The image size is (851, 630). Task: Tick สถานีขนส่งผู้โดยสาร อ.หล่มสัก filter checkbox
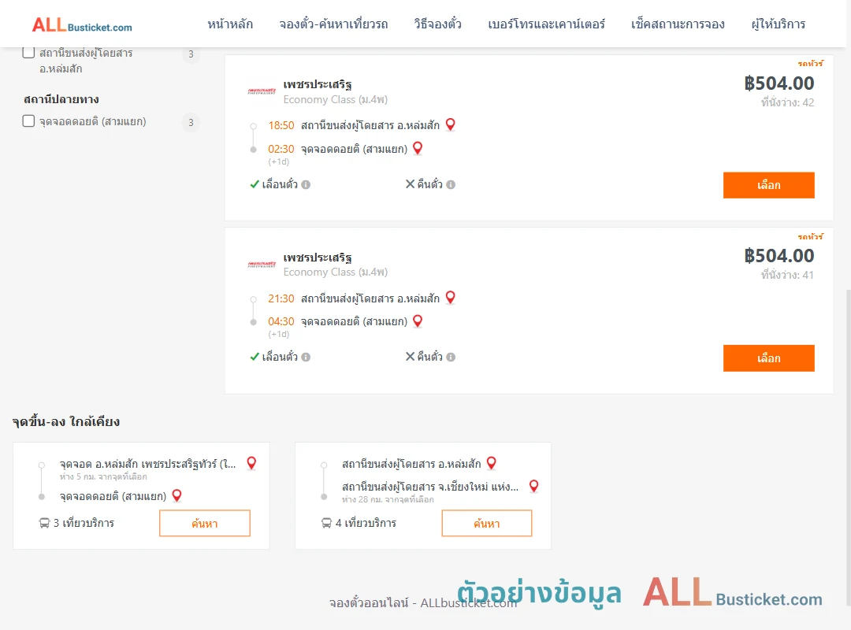[x=29, y=52]
